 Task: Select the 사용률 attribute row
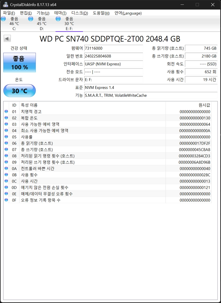(108, 137)
